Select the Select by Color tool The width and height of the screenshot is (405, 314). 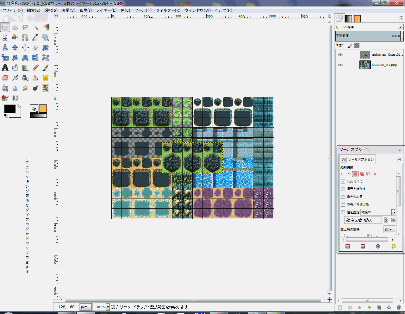[x=46, y=28]
